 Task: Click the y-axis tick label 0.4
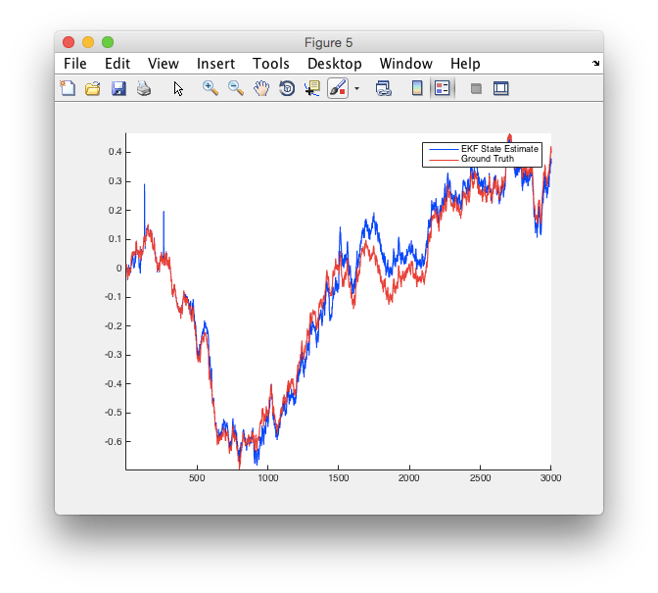pos(115,152)
